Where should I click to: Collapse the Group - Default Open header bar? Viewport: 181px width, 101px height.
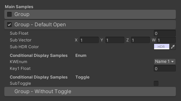[90, 25]
